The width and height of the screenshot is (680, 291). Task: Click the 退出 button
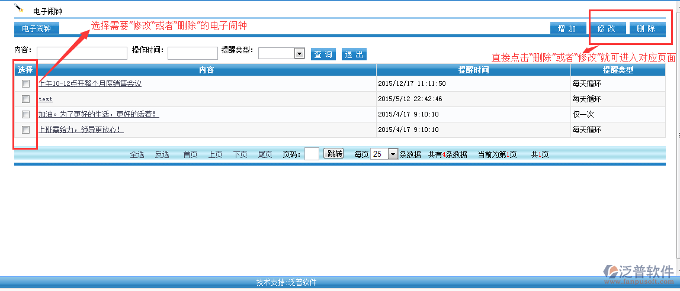click(354, 54)
